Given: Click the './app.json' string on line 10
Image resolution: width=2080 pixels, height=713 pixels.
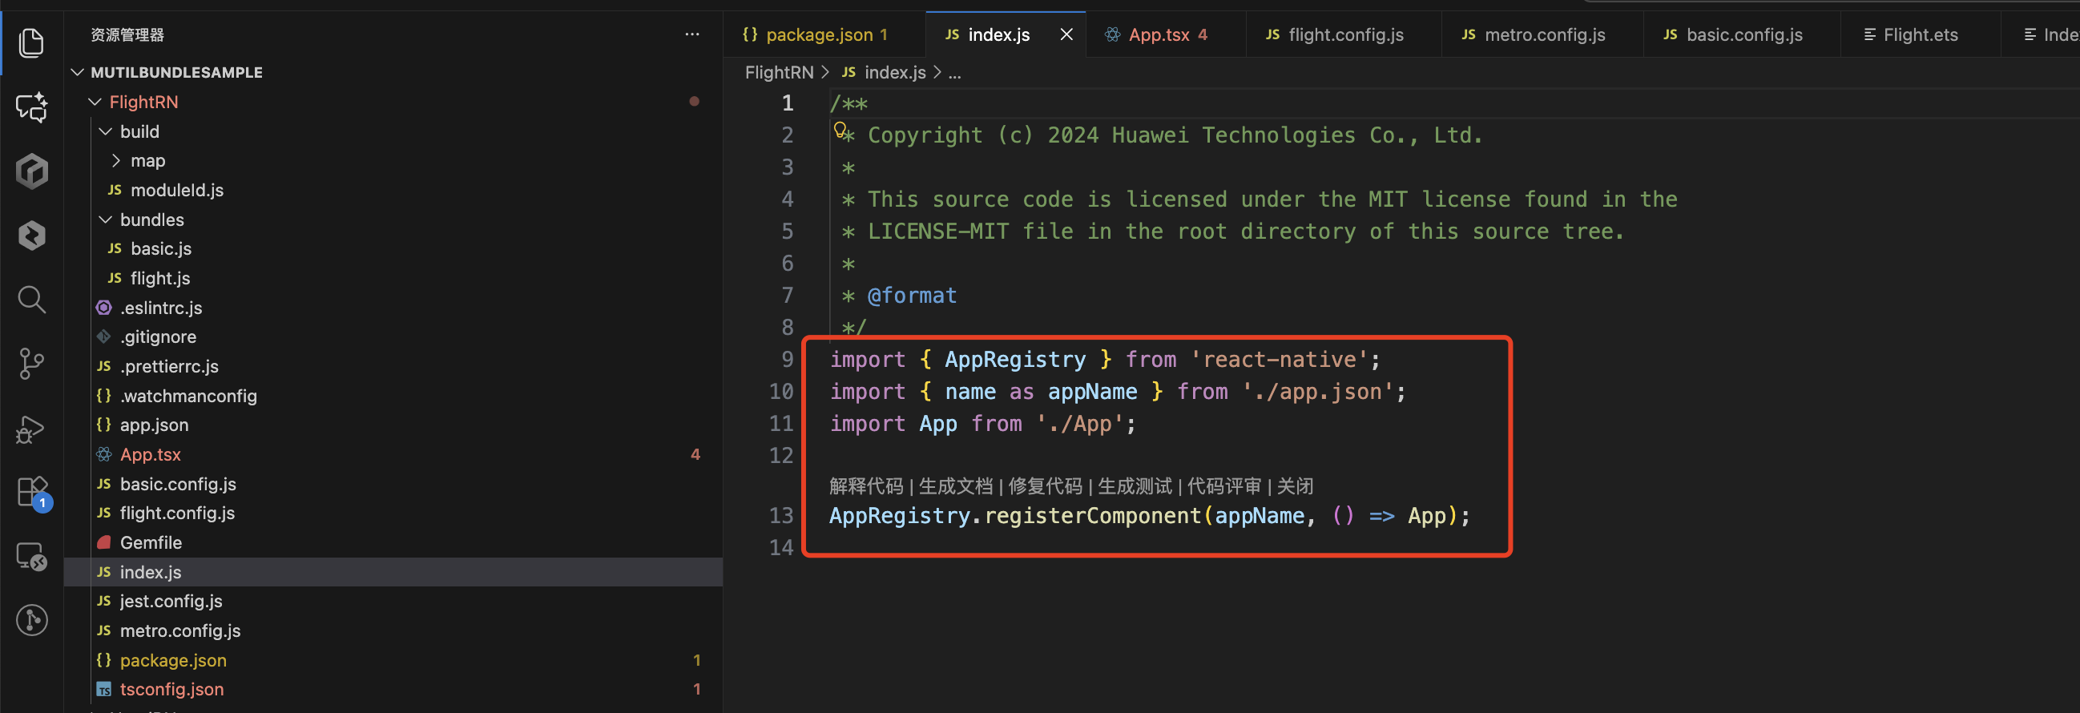Looking at the screenshot, I should pyautogui.click(x=1318, y=392).
